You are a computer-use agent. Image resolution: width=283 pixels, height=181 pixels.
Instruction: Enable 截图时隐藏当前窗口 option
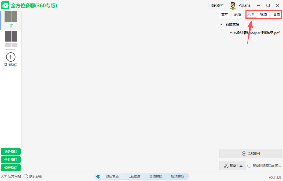tap(249, 165)
